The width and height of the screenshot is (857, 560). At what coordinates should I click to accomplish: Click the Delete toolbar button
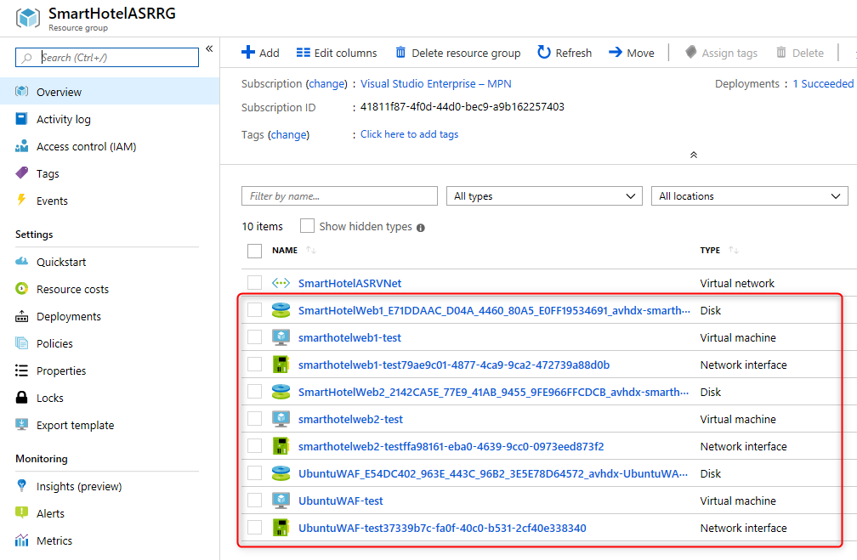click(x=800, y=53)
